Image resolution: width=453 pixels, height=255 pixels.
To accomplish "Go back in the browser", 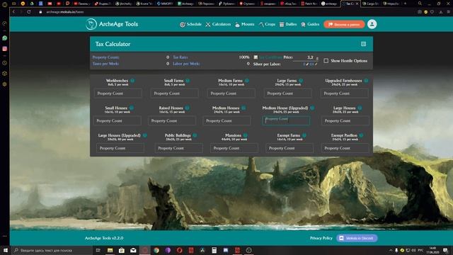I will 13,12.
